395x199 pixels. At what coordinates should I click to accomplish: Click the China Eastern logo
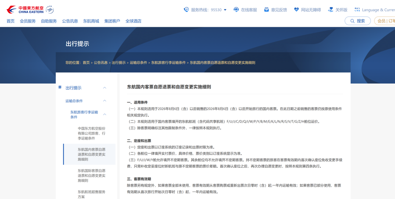[x=30, y=10]
